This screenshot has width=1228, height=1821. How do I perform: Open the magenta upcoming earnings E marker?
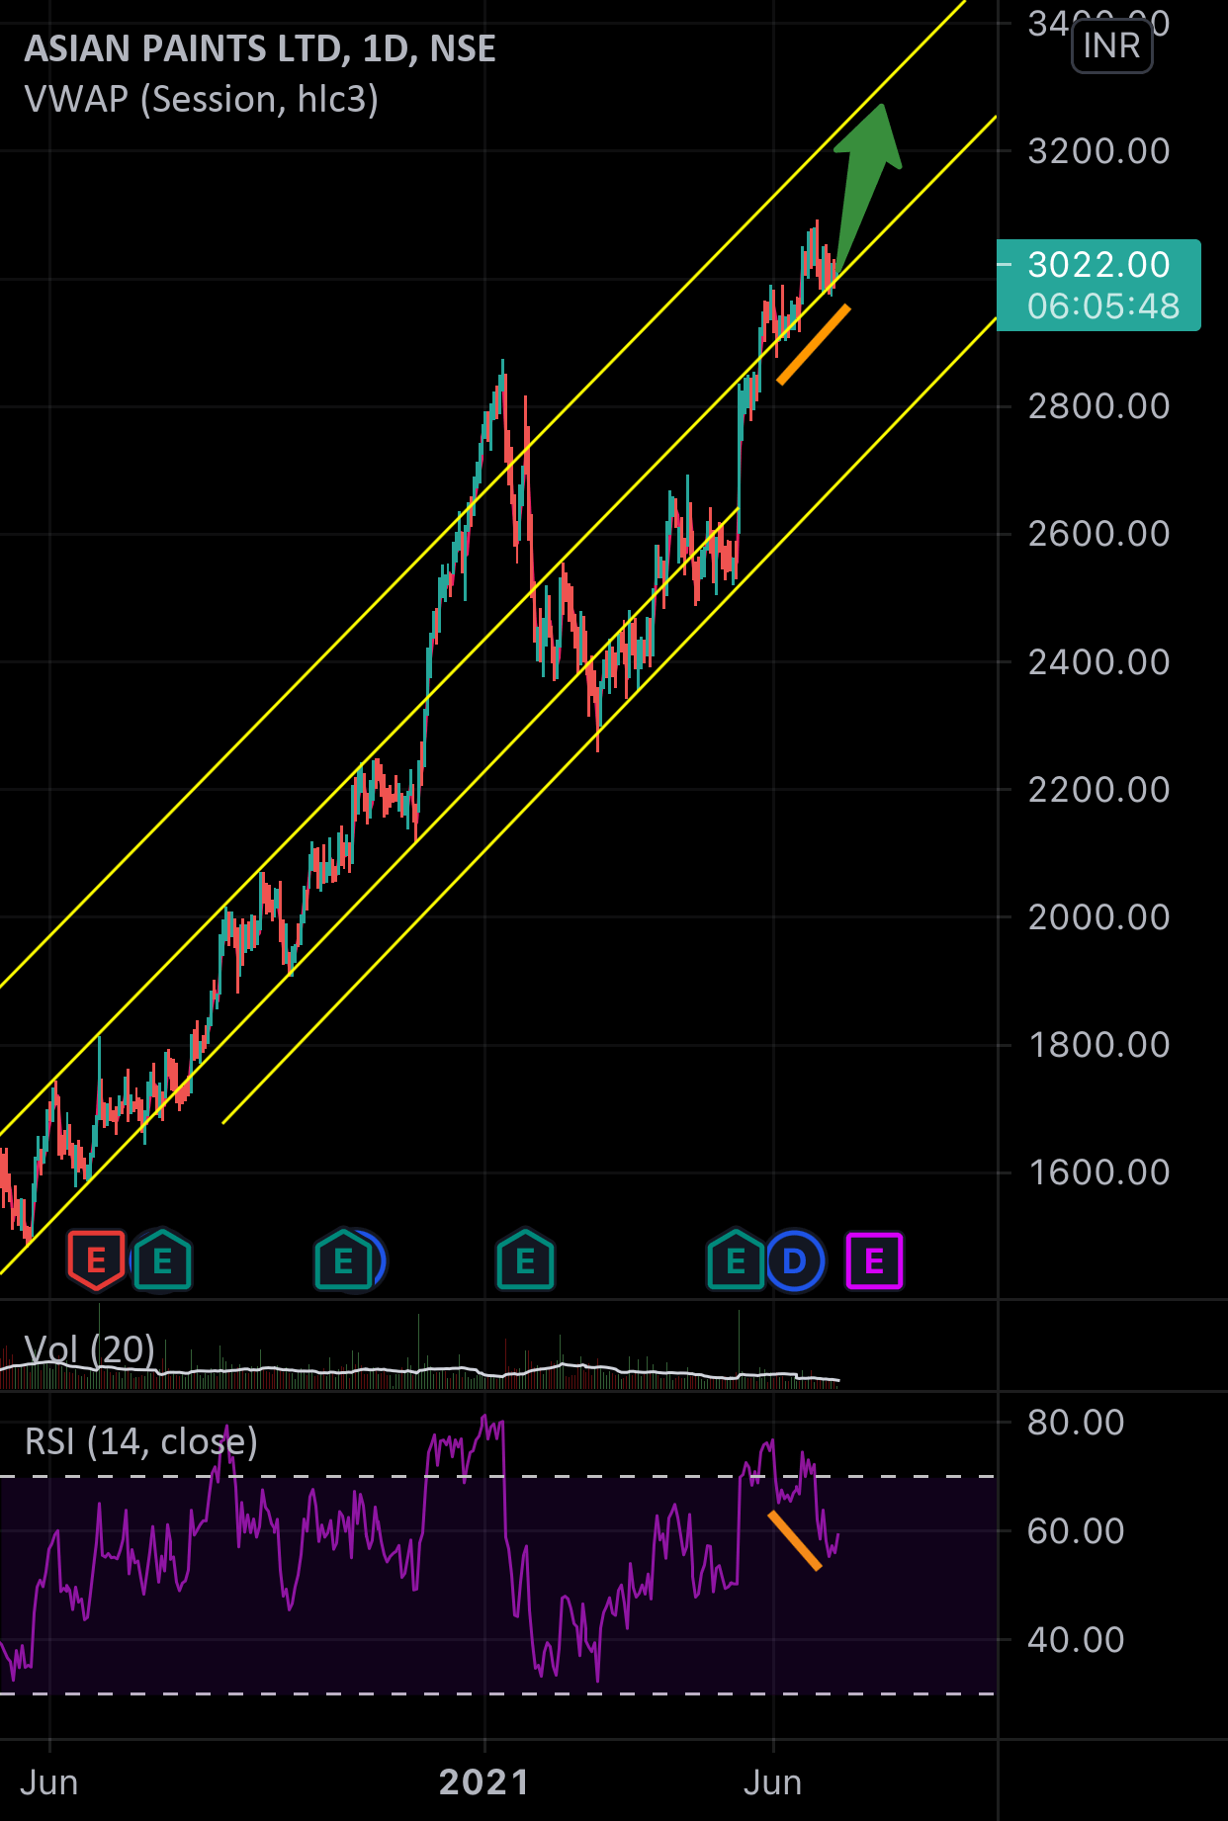click(874, 1260)
